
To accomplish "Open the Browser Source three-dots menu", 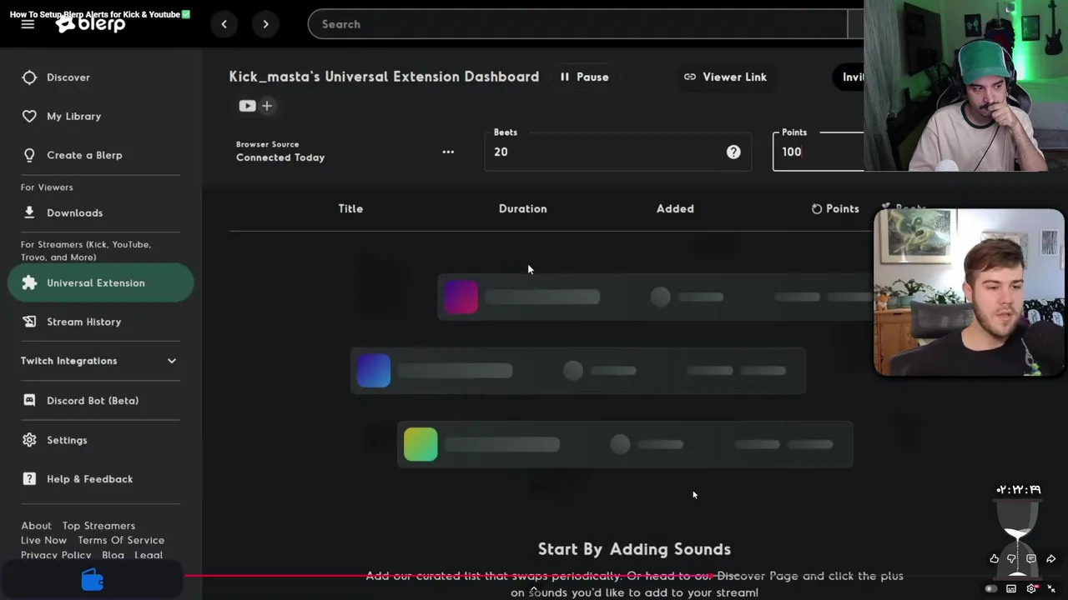I will (x=448, y=152).
